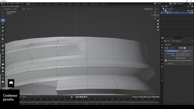Select the Poly Build tool
The width and height of the screenshot is (194, 109).
[3, 64]
